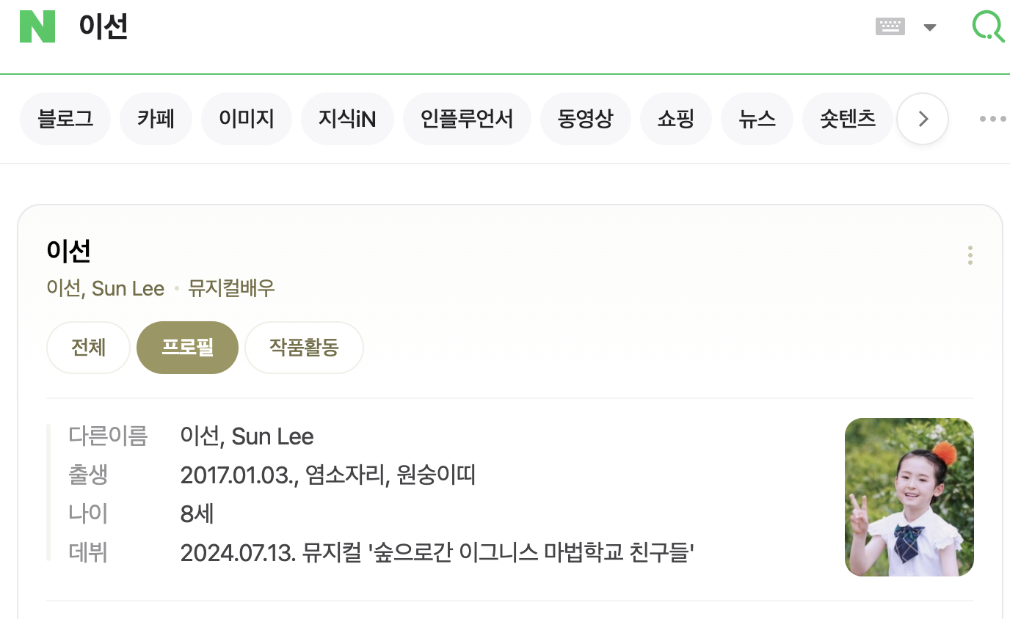Click the profile photo thumbnail
The image size is (1010, 619).
click(909, 497)
